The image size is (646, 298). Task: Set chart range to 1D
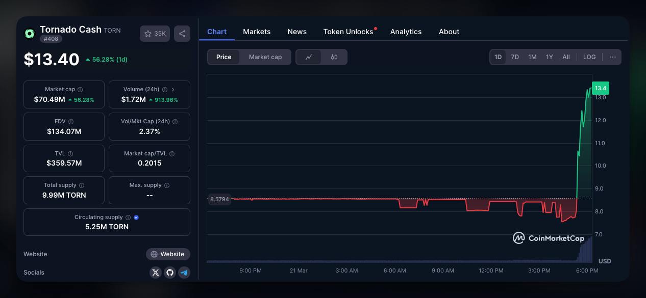498,57
